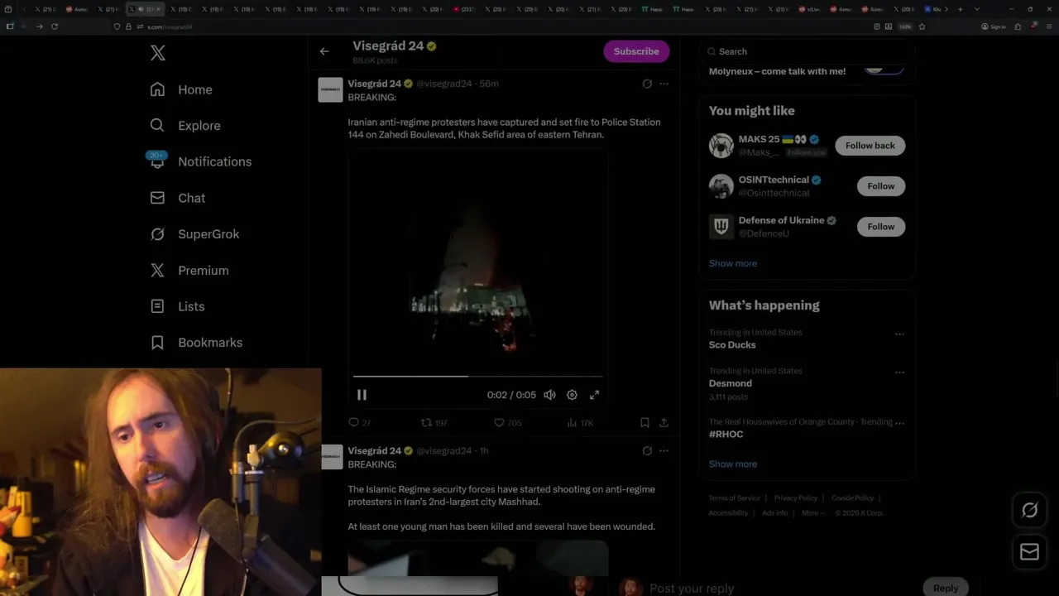Open Notifications from the sidebar
Screen dimensions: 1059x596
(200, 161)
